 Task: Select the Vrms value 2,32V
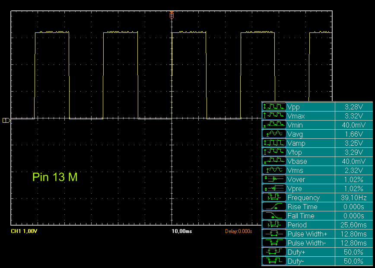pyautogui.click(x=354, y=171)
